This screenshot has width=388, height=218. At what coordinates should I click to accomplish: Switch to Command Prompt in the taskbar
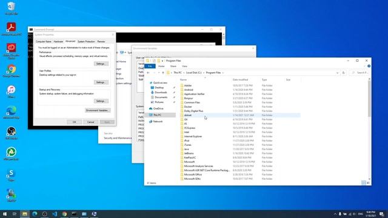coord(74,214)
